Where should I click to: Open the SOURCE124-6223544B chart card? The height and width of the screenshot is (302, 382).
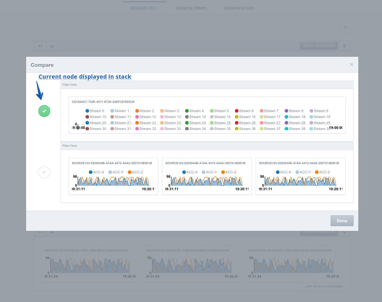(207, 176)
